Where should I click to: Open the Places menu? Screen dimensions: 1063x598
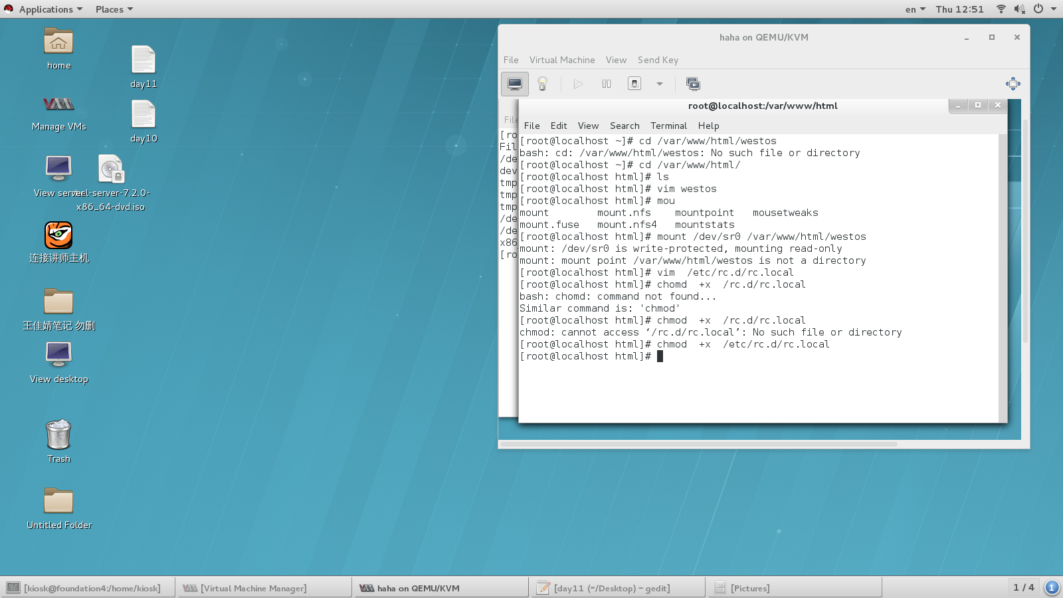[114, 9]
